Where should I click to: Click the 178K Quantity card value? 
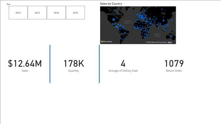tap(74, 63)
